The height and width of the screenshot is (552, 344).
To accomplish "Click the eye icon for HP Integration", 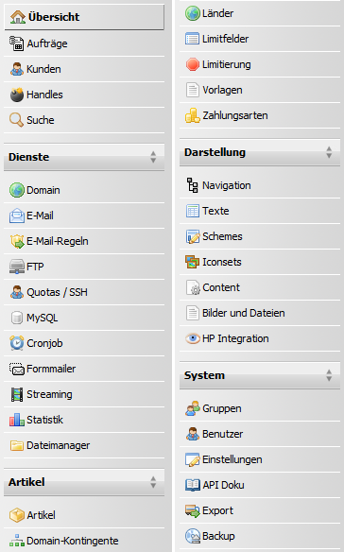I will coord(193,338).
